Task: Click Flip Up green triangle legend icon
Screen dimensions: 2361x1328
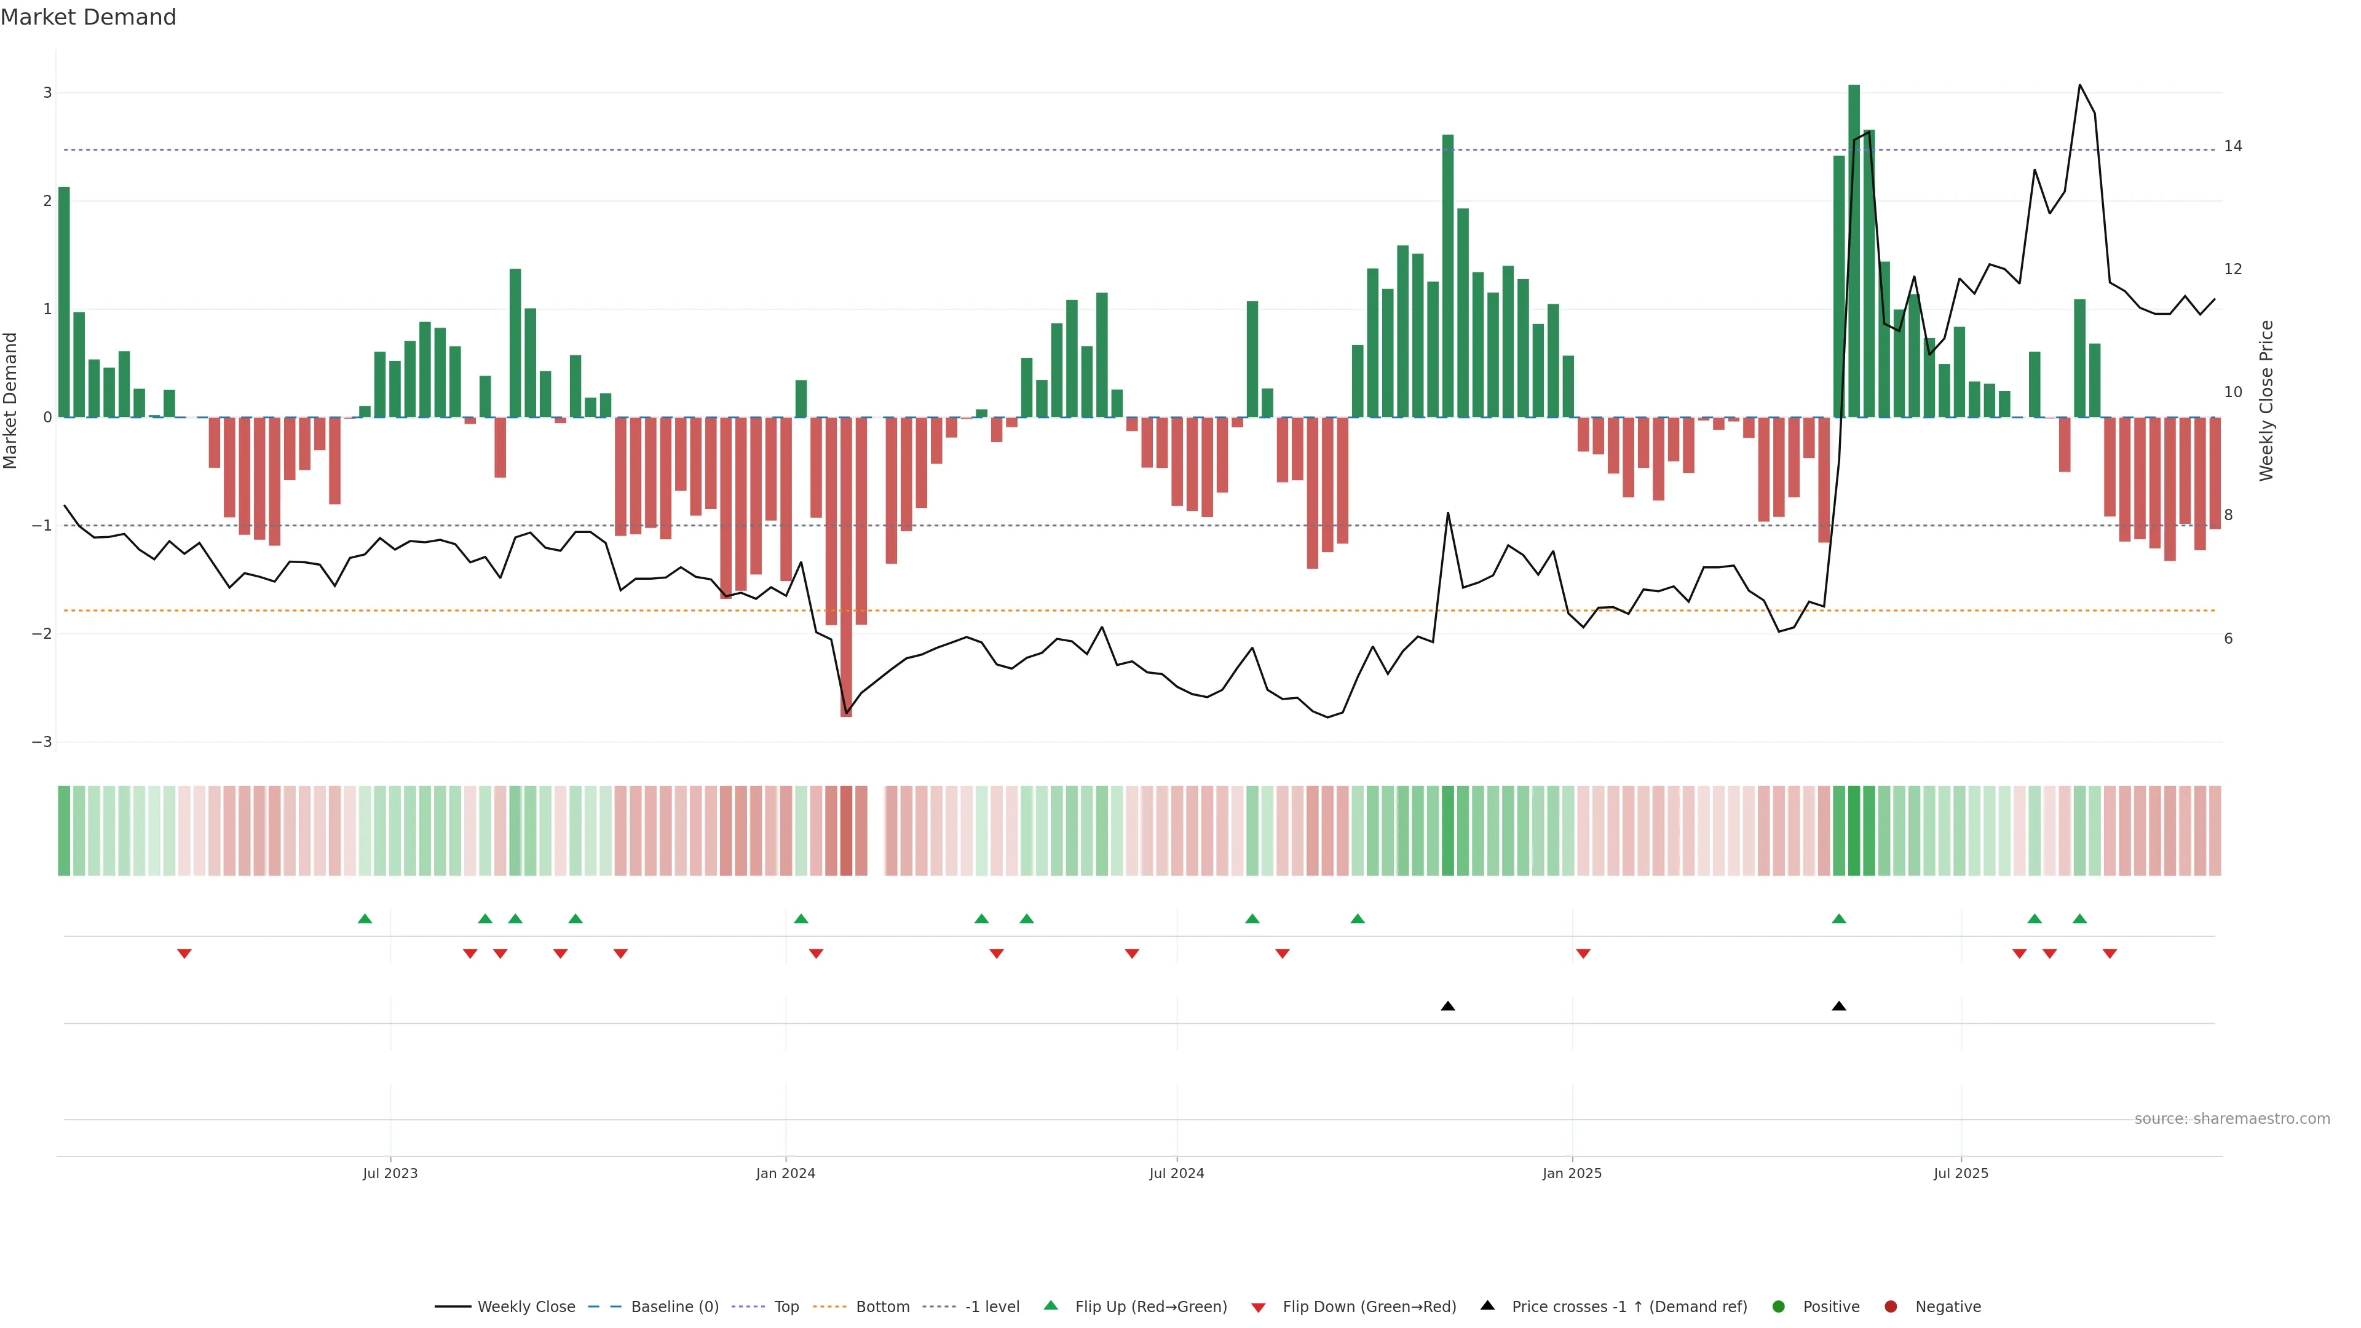Action: tap(1051, 1306)
